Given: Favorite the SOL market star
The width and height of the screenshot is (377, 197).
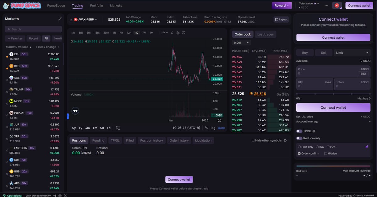Looking at the screenshot, I should click(7, 79).
